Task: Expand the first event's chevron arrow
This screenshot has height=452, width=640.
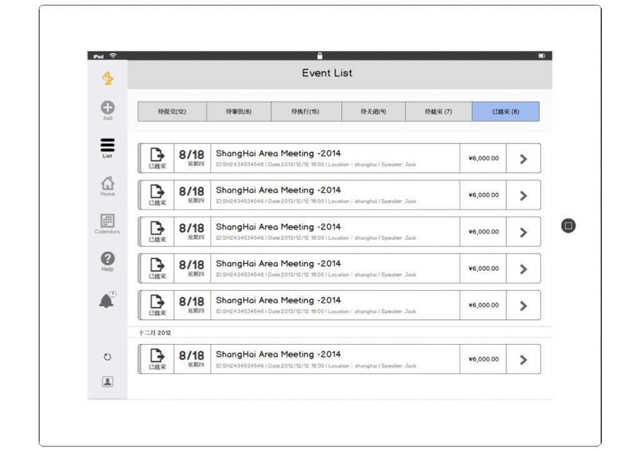Action: pyautogui.click(x=523, y=159)
